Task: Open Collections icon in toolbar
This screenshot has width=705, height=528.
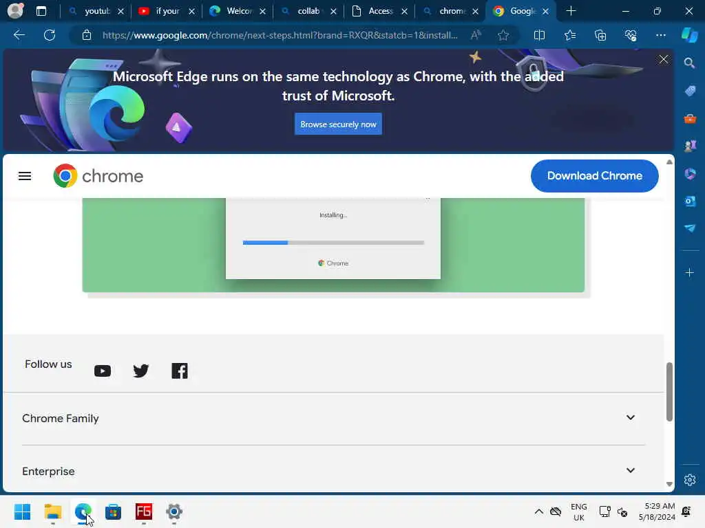Action: [x=600, y=35]
